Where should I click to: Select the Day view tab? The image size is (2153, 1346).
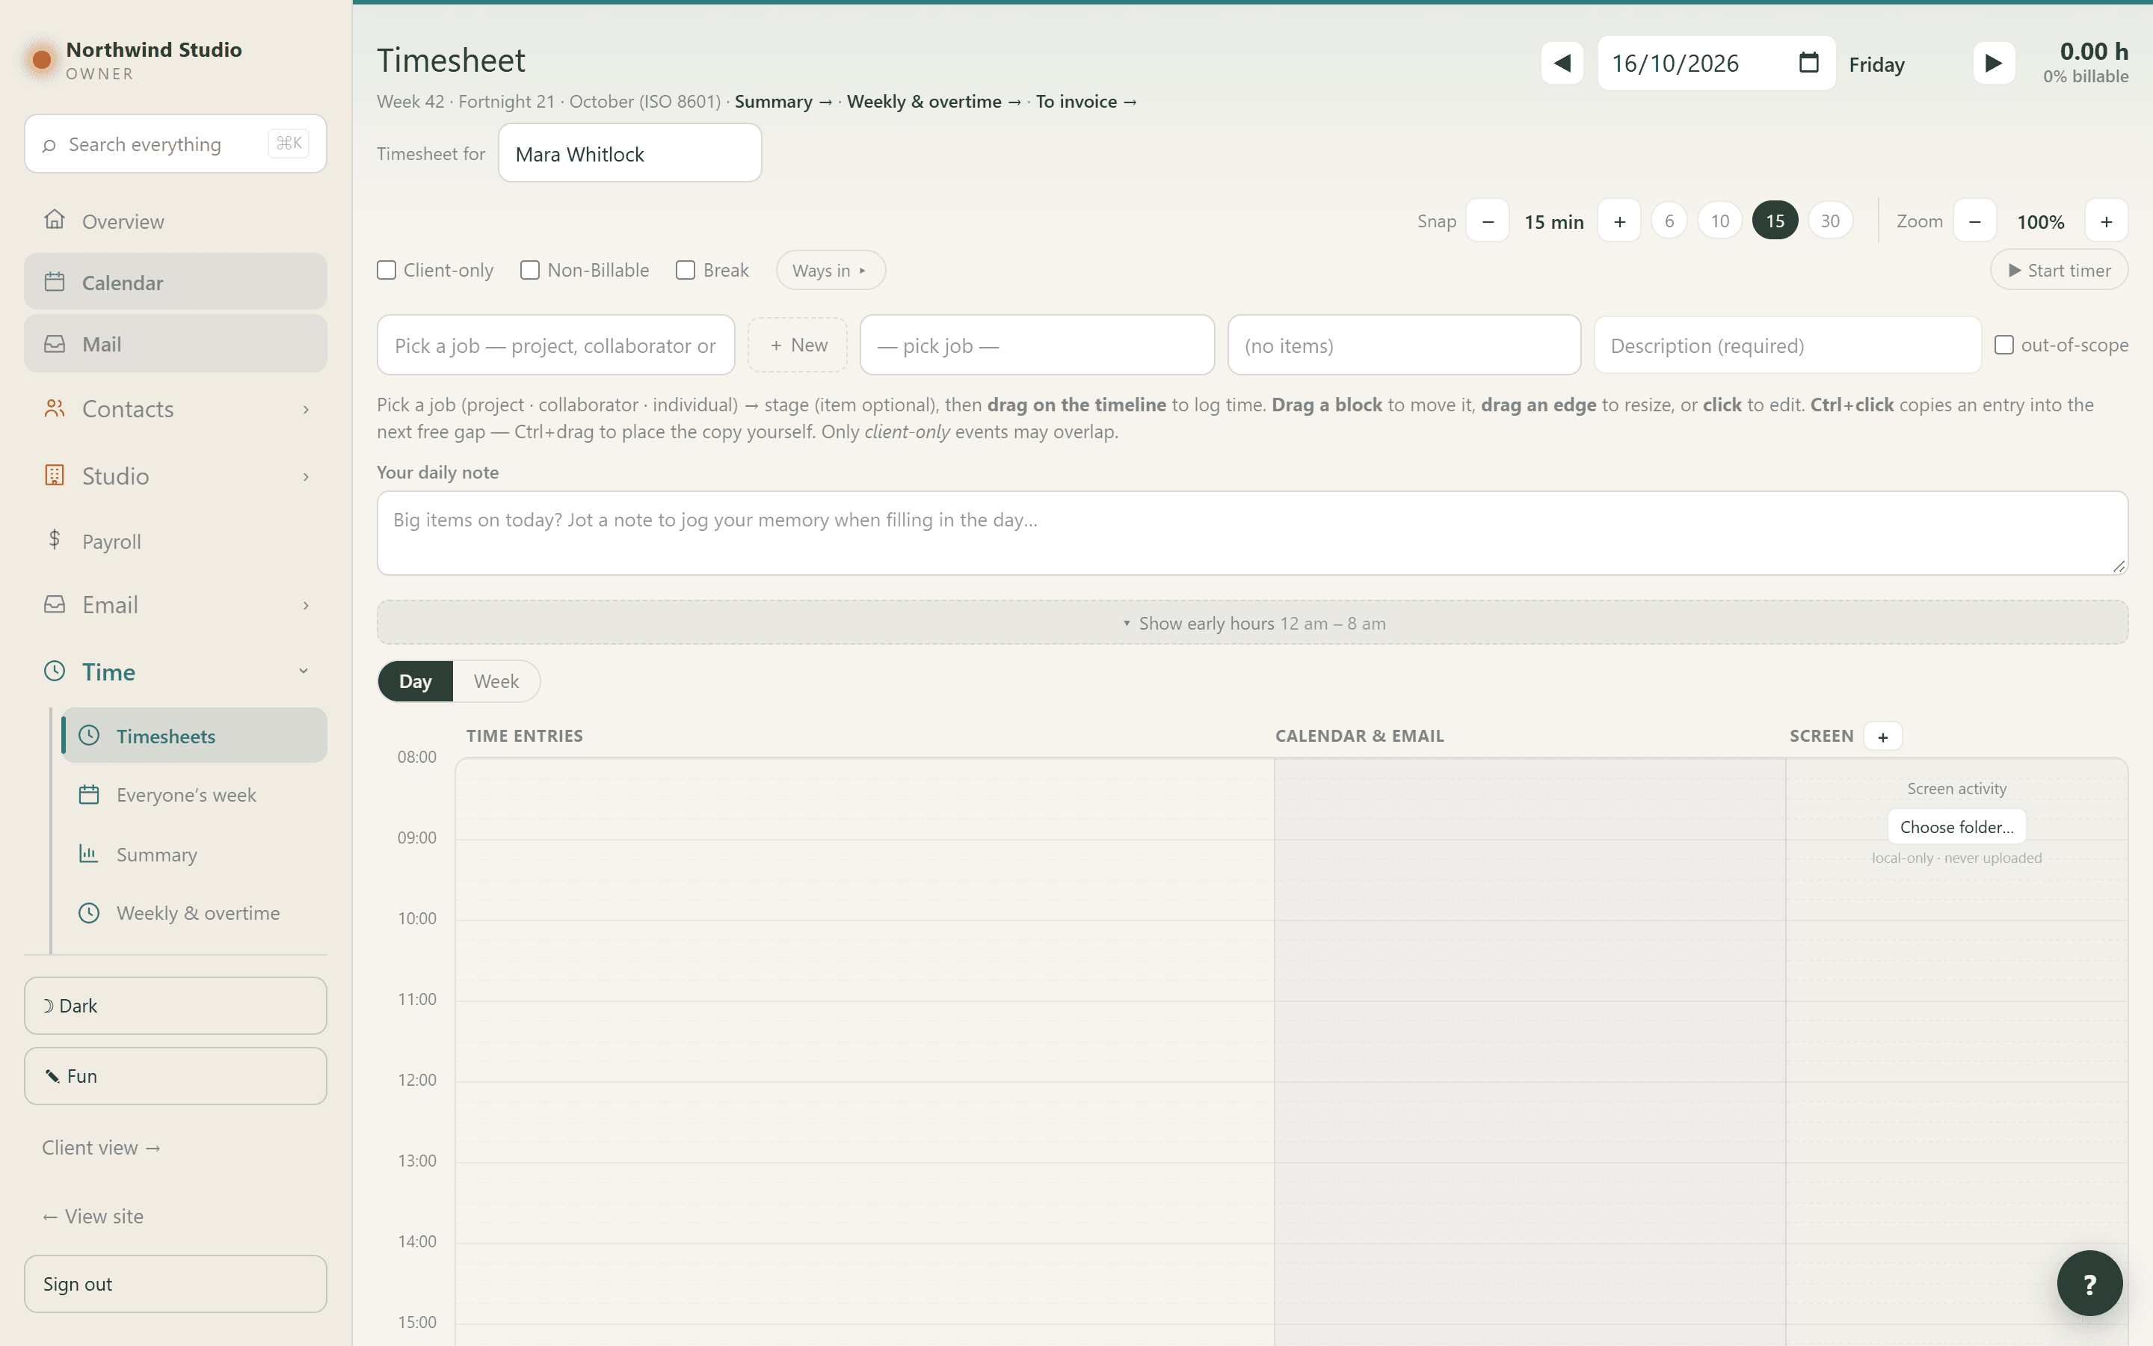coord(416,681)
